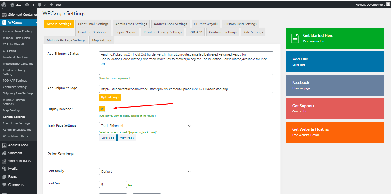The image size is (391, 194).
Task: Open Shipping Rate Settings in sidebar
Action: [x=18, y=93]
